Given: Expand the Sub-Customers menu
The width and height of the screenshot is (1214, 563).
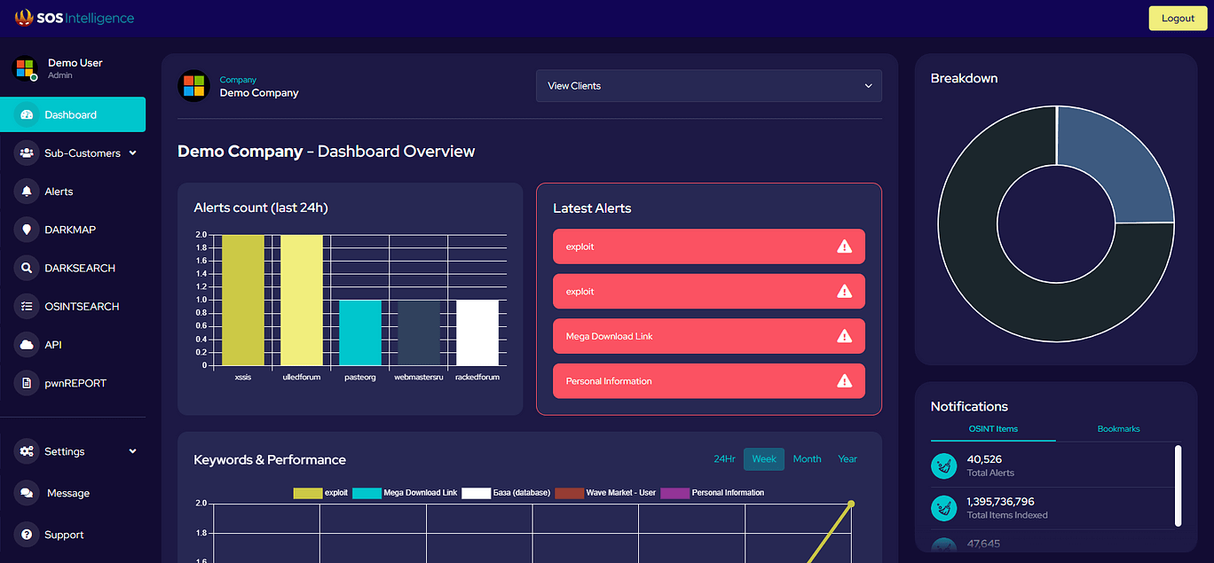Looking at the screenshot, I should click(x=83, y=152).
